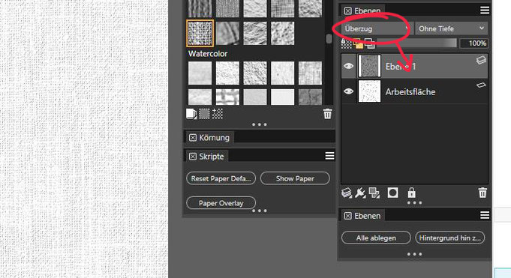Hide the Arbeitsfläche layer
511x278 pixels.
pos(348,91)
